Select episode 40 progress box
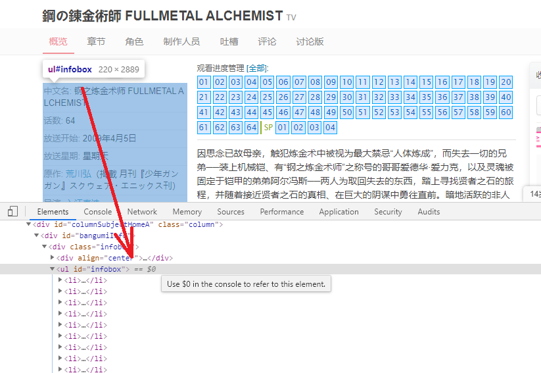 tap(506, 97)
